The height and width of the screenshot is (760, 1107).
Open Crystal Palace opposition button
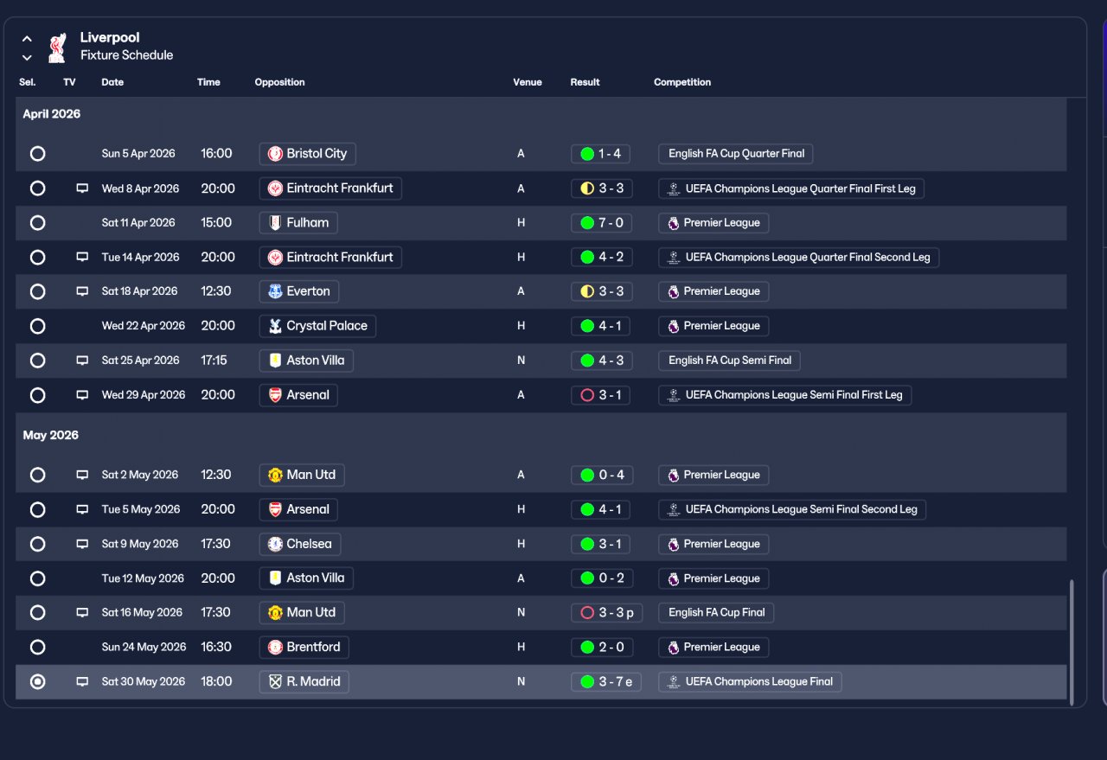click(x=317, y=326)
